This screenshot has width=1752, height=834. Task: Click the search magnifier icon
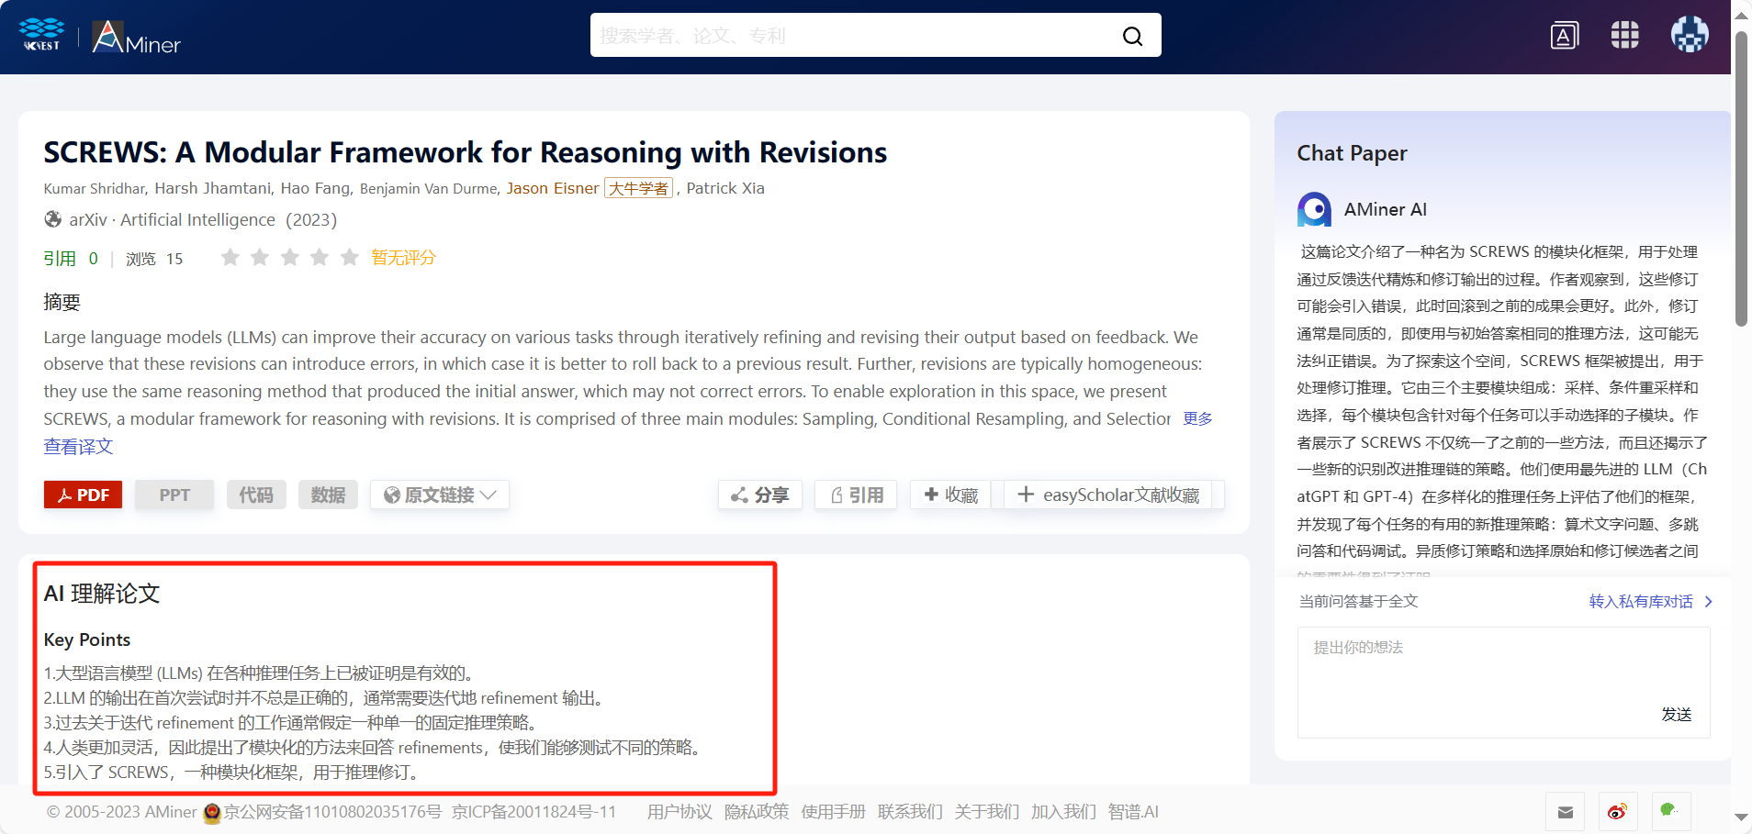coord(1132,36)
